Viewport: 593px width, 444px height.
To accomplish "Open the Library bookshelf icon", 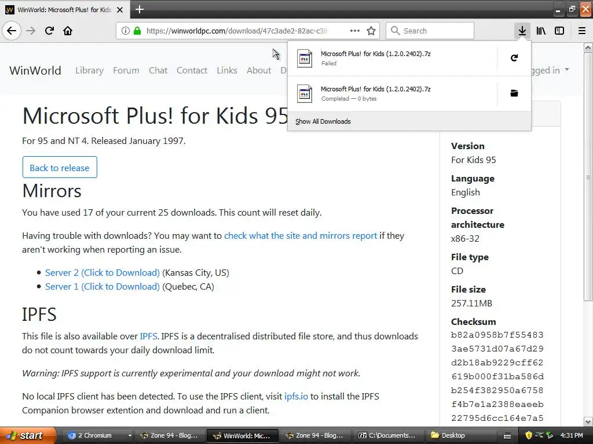I will pyautogui.click(x=541, y=31).
